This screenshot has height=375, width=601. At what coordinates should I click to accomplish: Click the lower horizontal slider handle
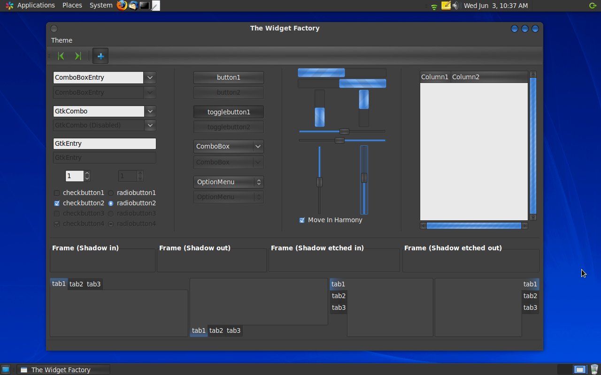click(x=339, y=140)
